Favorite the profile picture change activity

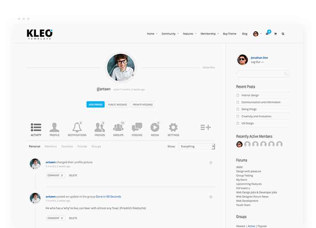pos(211,163)
